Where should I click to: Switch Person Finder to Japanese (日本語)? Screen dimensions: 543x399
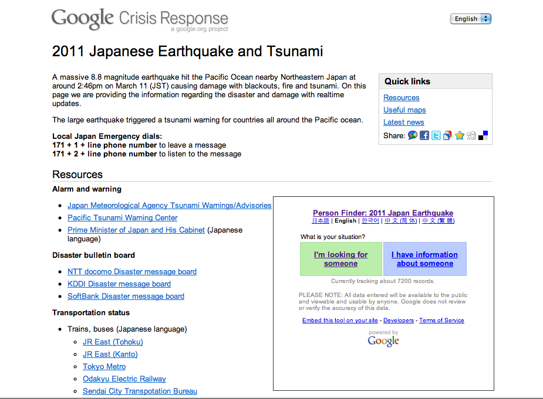(321, 220)
